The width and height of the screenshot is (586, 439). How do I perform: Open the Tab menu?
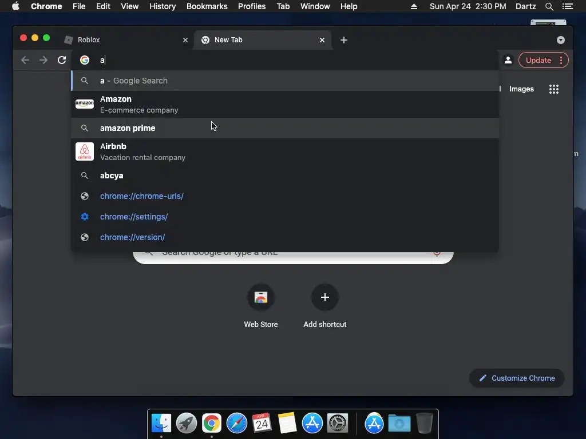click(x=283, y=6)
